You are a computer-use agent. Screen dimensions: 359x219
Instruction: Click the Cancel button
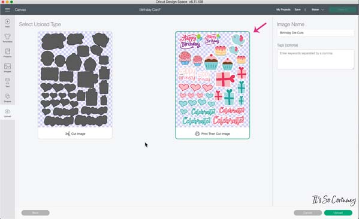(x=307, y=213)
